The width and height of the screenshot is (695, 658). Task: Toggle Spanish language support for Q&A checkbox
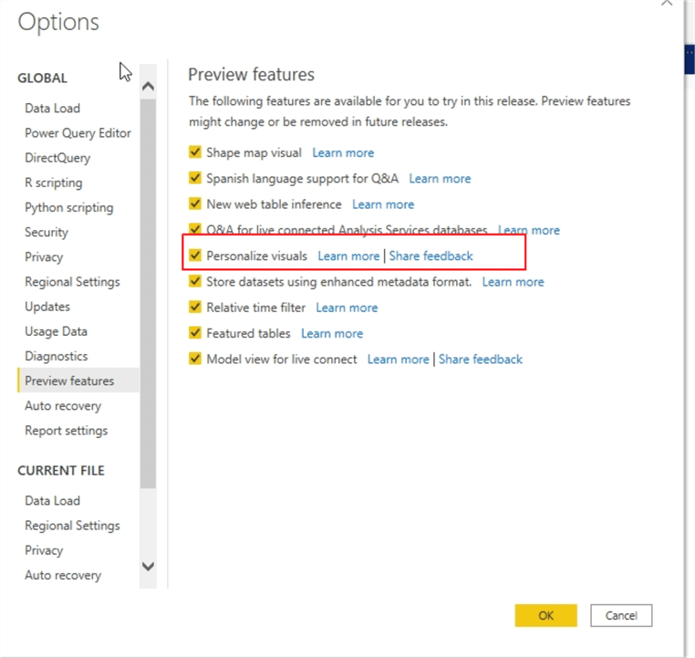point(194,178)
